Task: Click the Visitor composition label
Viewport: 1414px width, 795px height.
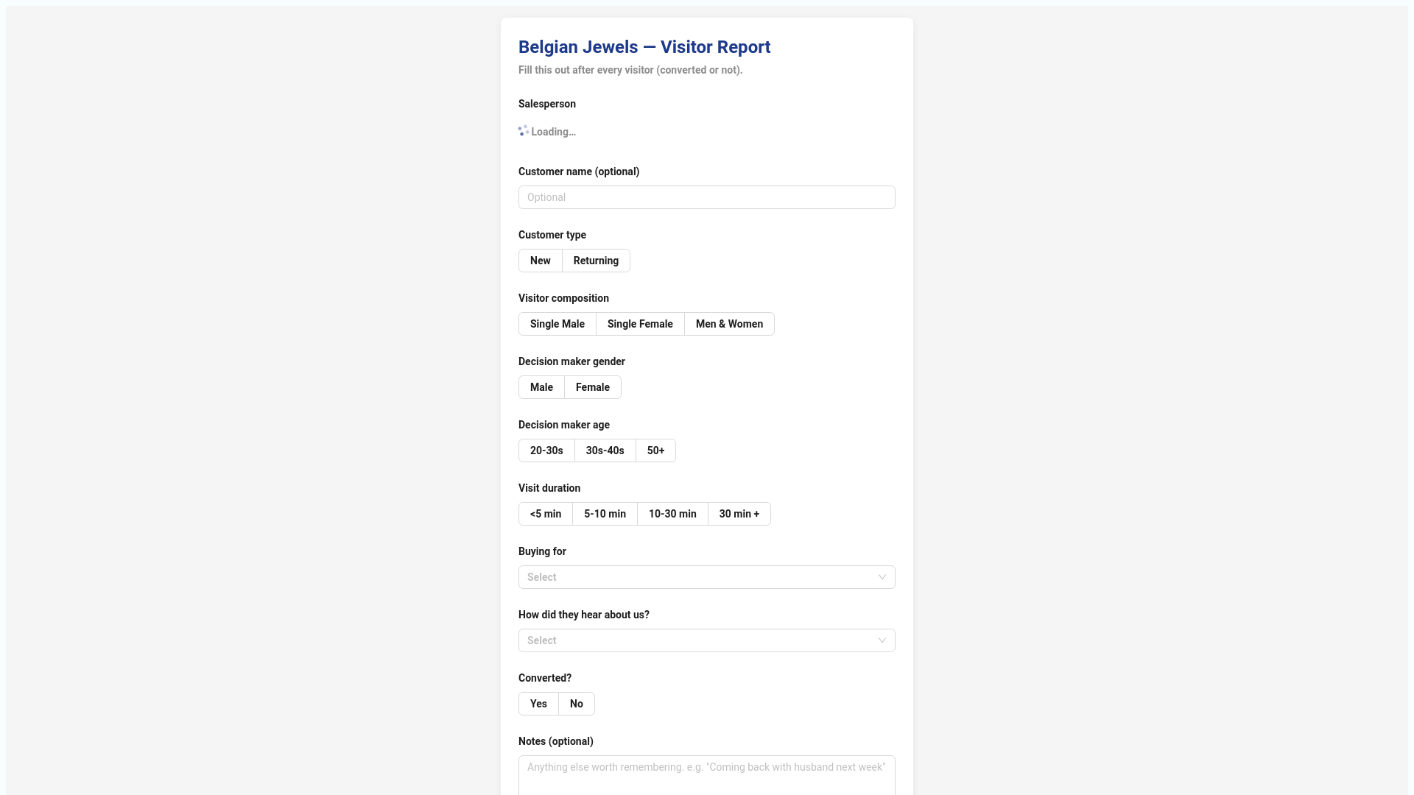Action: coord(563,298)
